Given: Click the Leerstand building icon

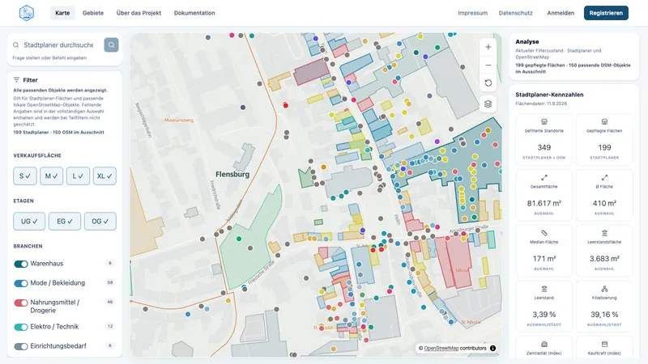Looking at the screenshot, I should click(544, 289).
